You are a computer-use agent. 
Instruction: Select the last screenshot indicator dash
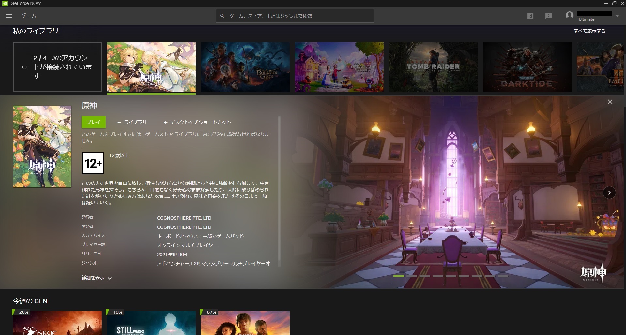[503, 276]
